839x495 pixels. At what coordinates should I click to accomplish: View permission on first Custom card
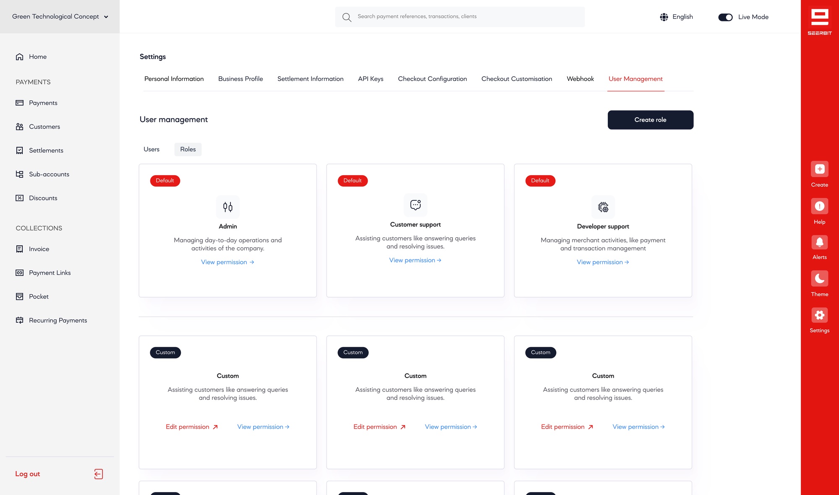263,427
